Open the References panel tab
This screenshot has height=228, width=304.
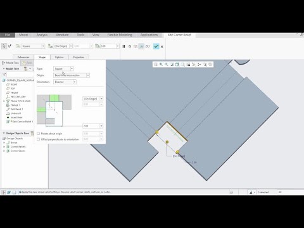pyautogui.click(x=23, y=57)
